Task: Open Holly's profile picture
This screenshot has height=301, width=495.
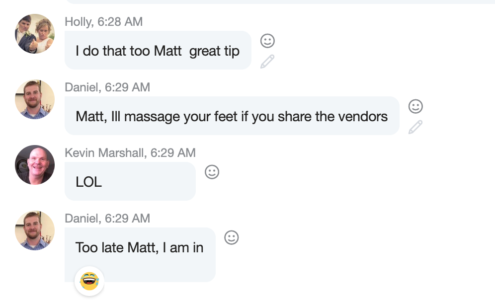Action: pyautogui.click(x=35, y=34)
